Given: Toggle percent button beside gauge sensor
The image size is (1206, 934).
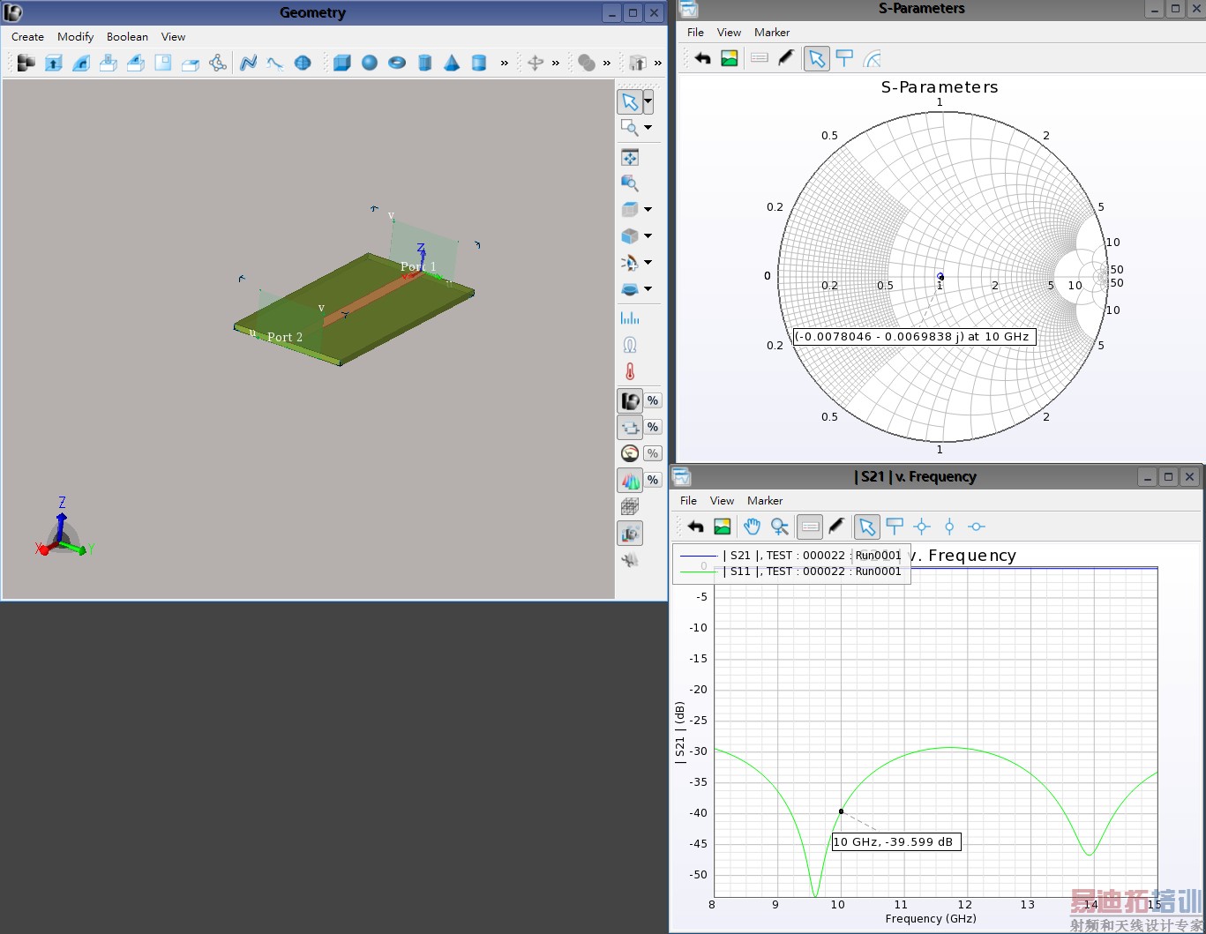Looking at the screenshot, I should pyautogui.click(x=653, y=453).
